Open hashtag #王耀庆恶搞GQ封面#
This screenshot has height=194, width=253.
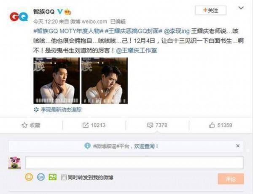pyautogui.click(x=133, y=31)
